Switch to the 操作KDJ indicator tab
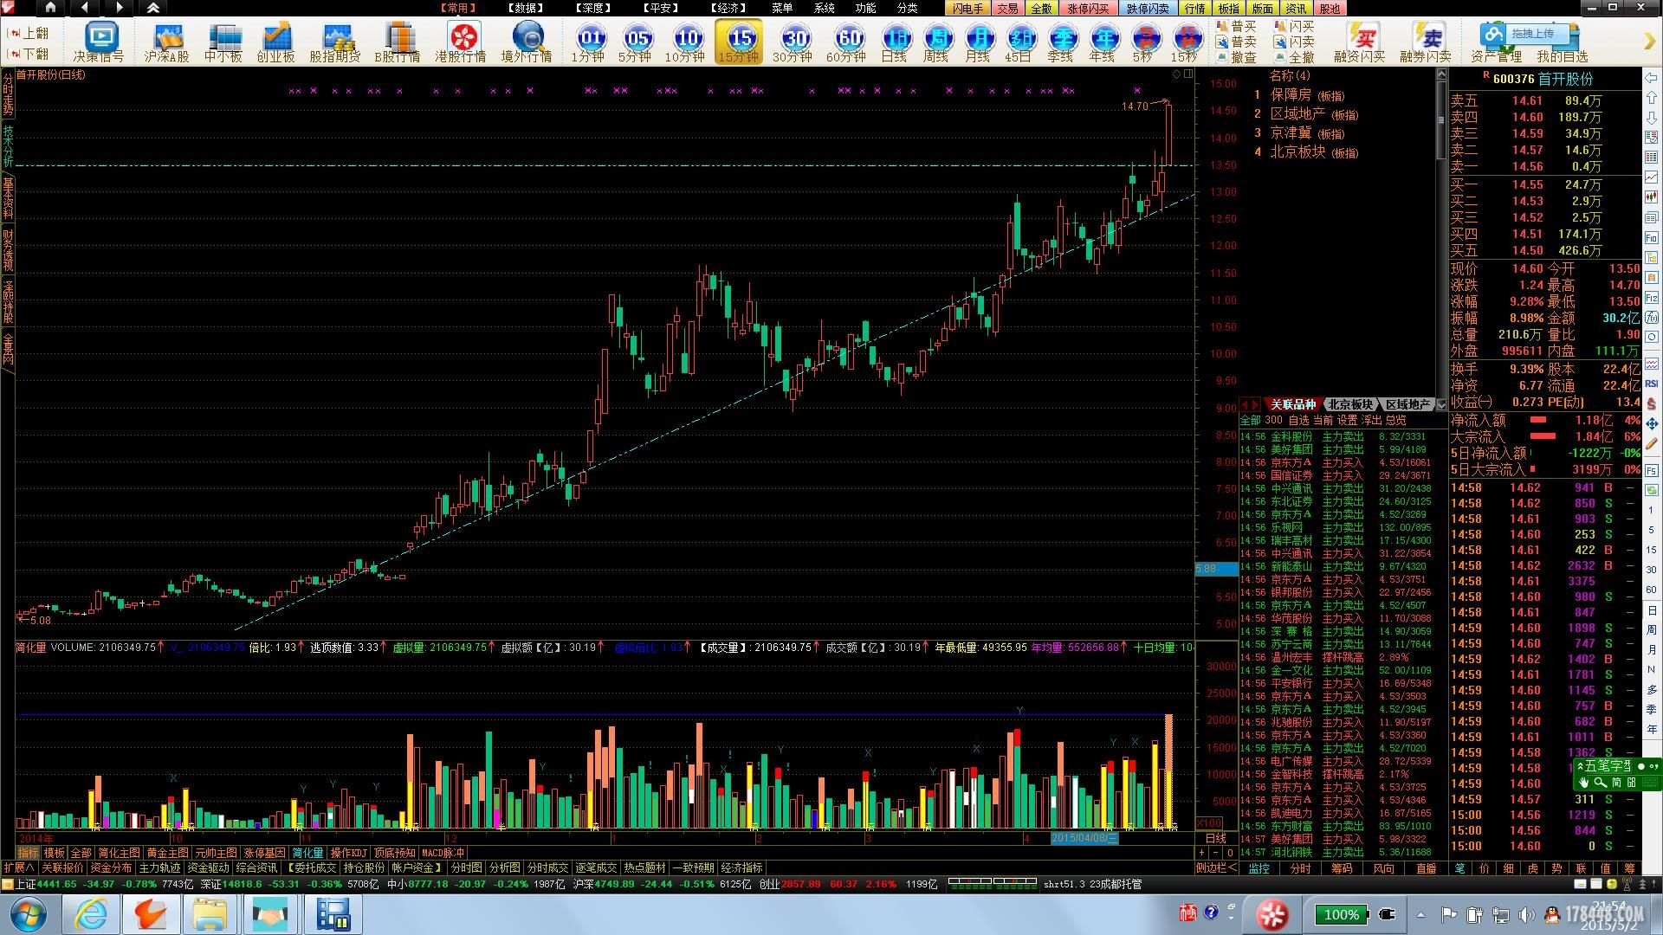 (x=348, y=853)
